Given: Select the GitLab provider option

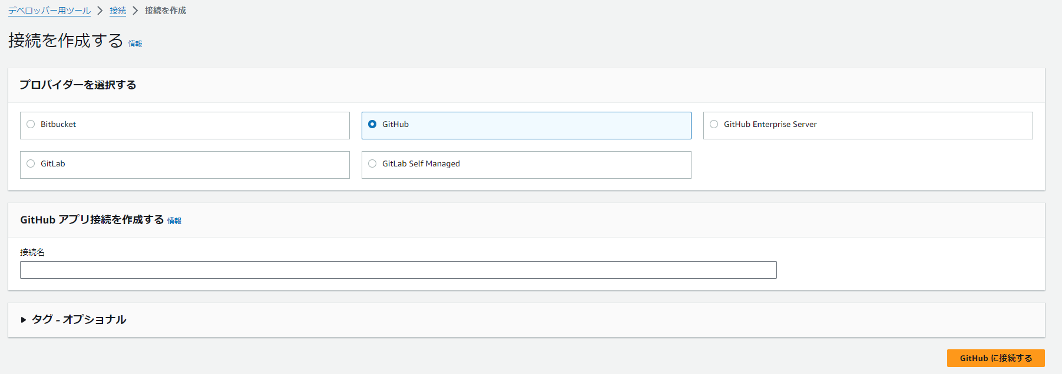Looking at the screenshot, I should [x=31, y=163].
